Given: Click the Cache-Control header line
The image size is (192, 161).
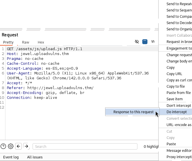Looking at the screenshot, I should tap(33, 64).
